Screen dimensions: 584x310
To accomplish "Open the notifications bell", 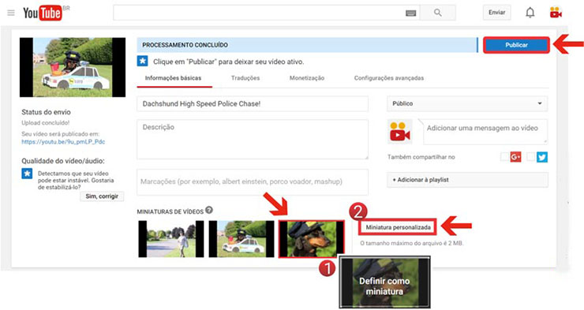I will [x=530, y=13].
